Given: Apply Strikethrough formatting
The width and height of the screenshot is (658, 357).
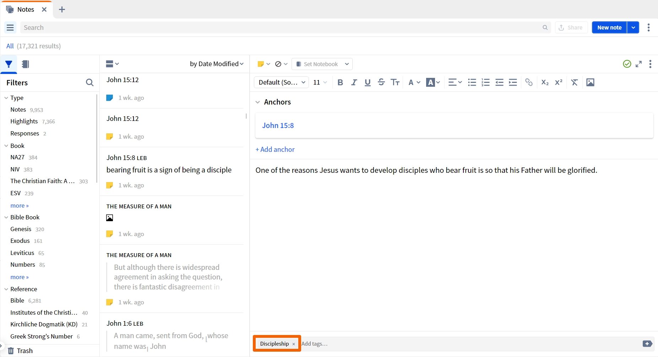Looking at the screenshot, I should [381, 82].
